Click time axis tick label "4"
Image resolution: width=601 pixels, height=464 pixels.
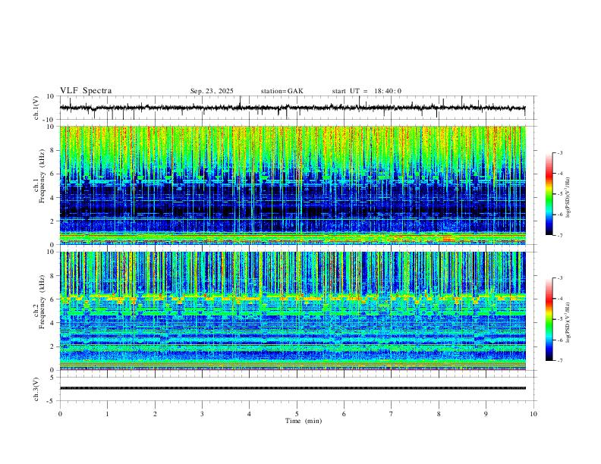click(249, 414)
